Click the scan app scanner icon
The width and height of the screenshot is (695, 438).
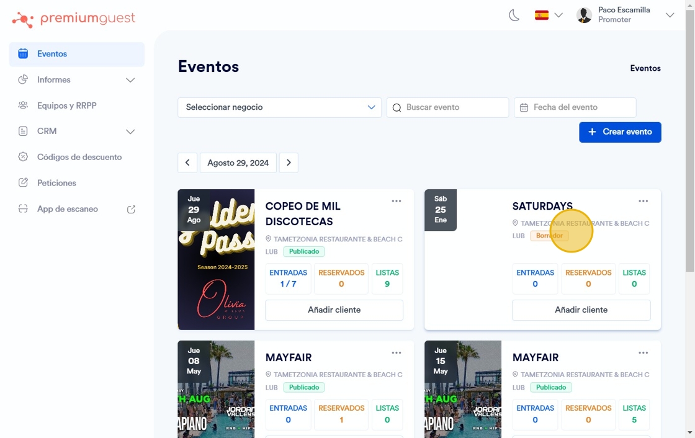point(23,209)
